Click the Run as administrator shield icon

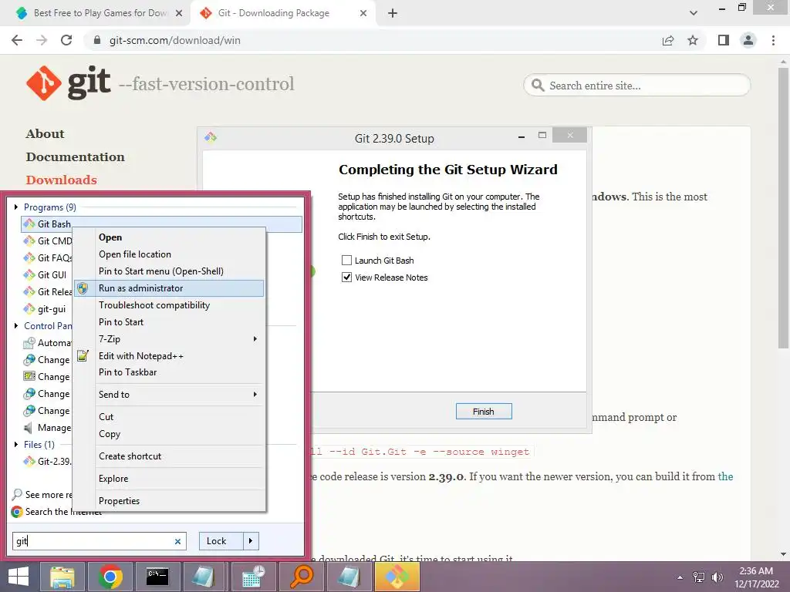click(83, 288)
